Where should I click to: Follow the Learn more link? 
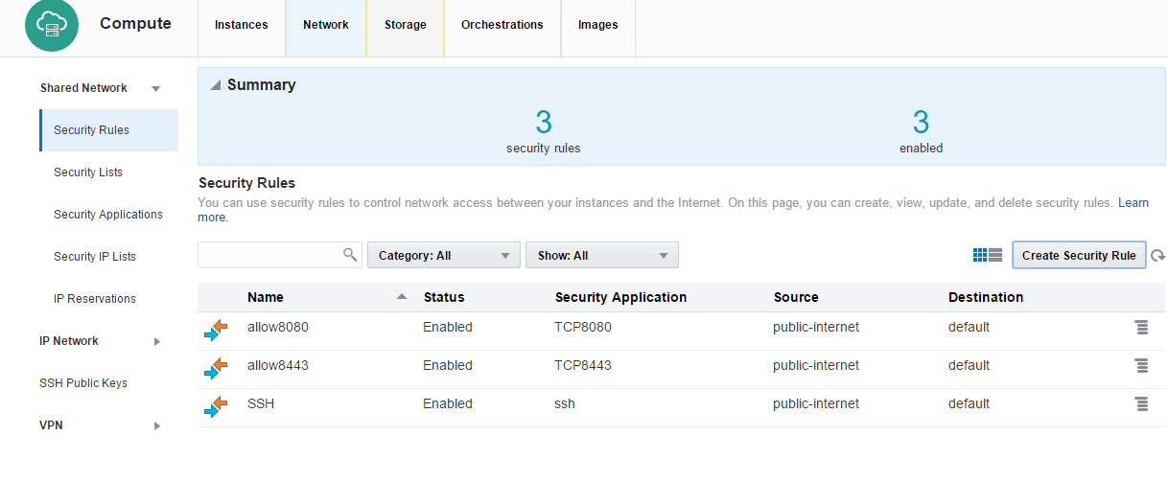(x=1133, y=203)
